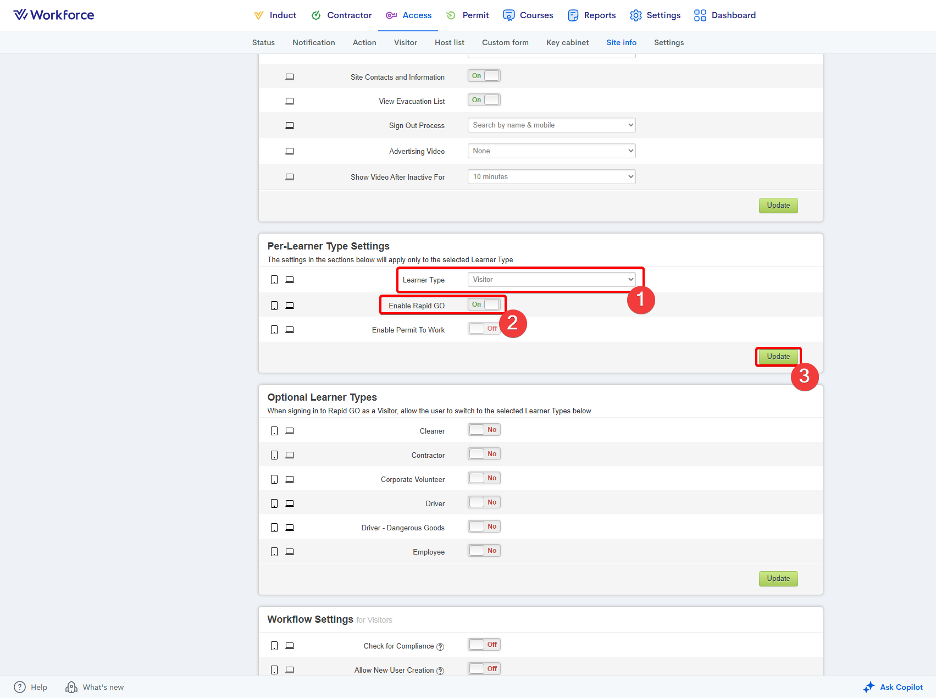The width and height of the screenshot is (936, 698).
Task: Click the Contractor checkmark icon
Action: click(316, 15)
